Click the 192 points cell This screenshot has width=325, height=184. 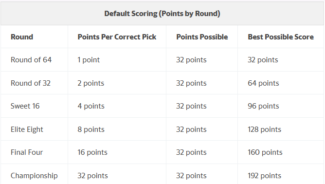tap(265, 176)
